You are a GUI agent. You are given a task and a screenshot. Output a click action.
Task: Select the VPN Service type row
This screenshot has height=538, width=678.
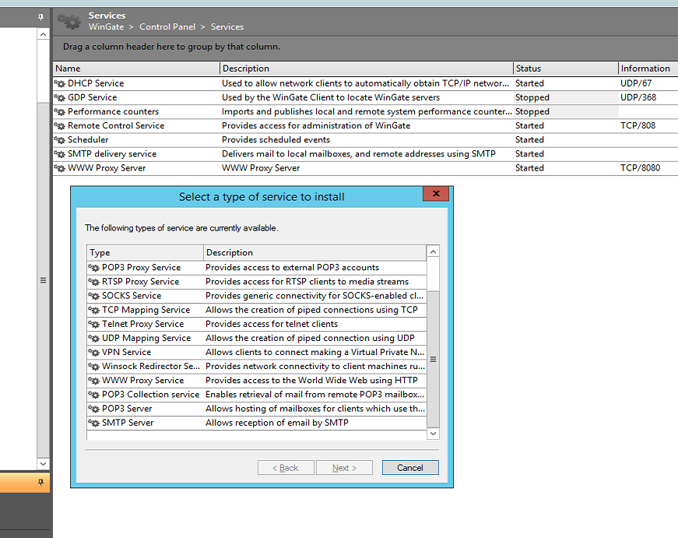click(x=256, y=353)
